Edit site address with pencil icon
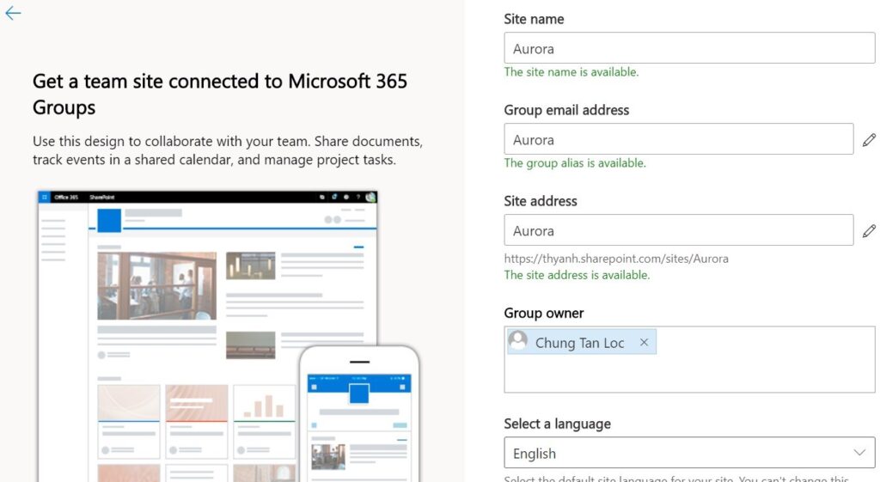Screen dimensions: 880x482 tap(869, 230)
